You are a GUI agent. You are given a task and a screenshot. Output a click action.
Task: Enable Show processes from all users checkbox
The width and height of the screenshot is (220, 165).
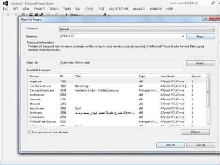29,132
